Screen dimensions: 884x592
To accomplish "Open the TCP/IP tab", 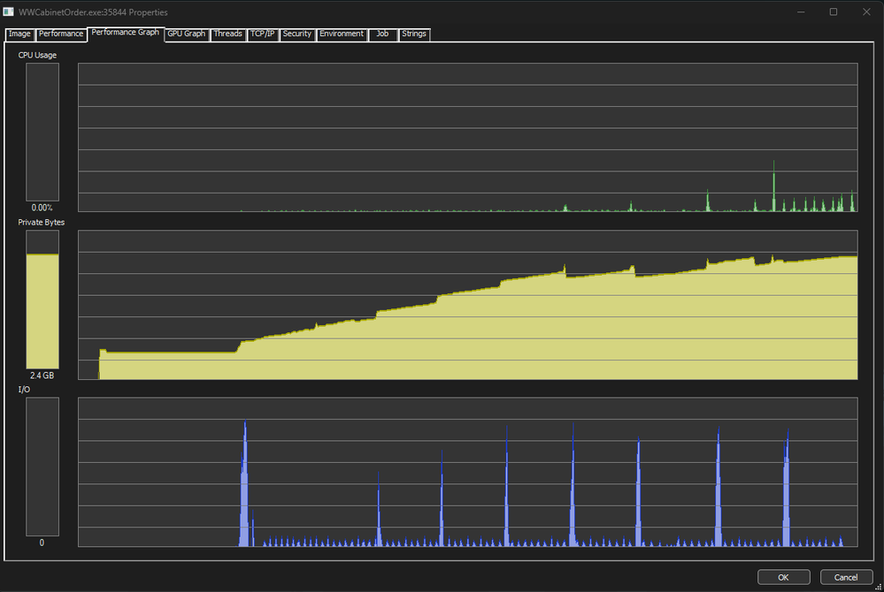I will pyautogui.click(x=263, y=34).
